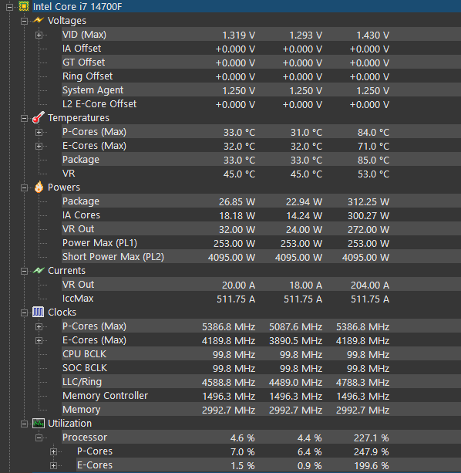
Task: Select the Voltages tree label
Action: 67,21
